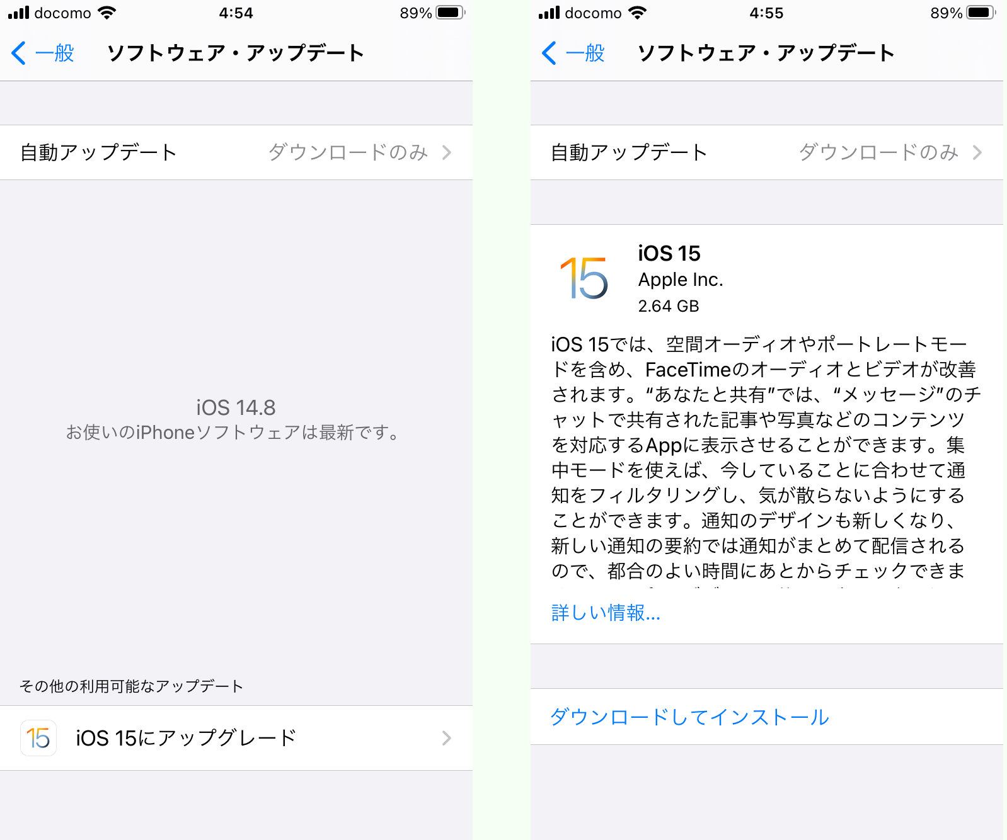
Task: Open 自動アップデート on the left screen
Action: tap(236, 152)
